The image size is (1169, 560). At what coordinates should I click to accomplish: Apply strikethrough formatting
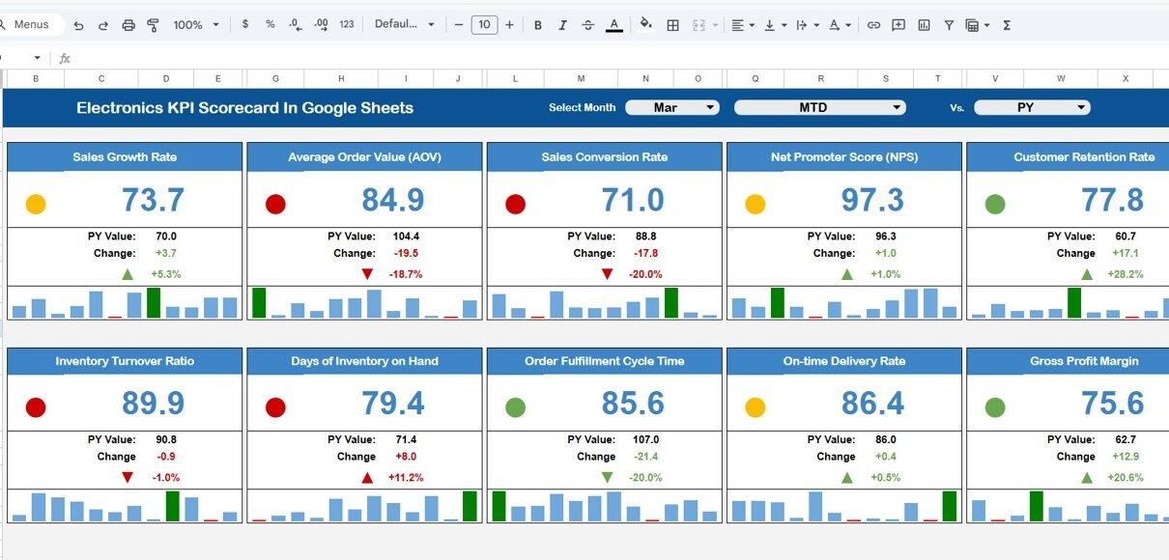pos(587,25)
